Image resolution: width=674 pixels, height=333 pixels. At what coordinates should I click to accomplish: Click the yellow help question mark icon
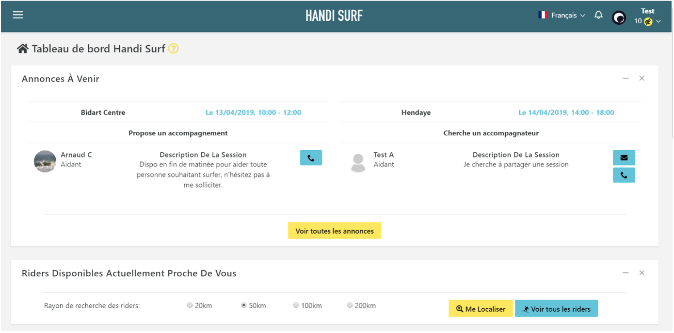[173, 49]
